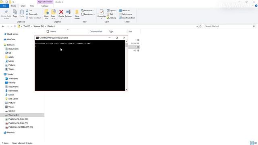Open Public (\\TS-453A) (X:) drive
This screenshot has width=258, height=145.
18,119
